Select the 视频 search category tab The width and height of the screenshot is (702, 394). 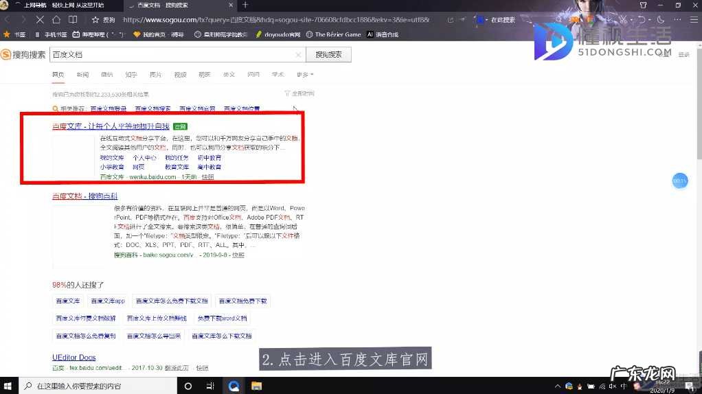click(x=180, y=75)
